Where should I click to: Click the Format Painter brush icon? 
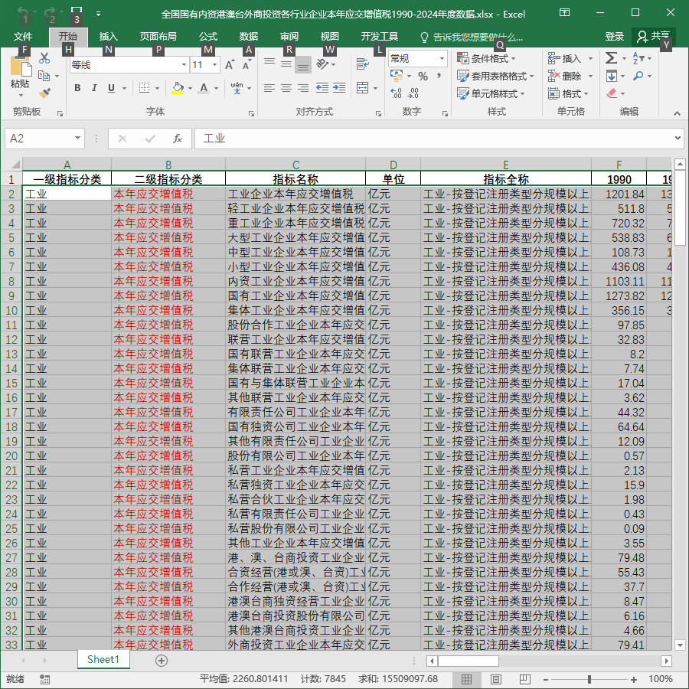point(45,93)
